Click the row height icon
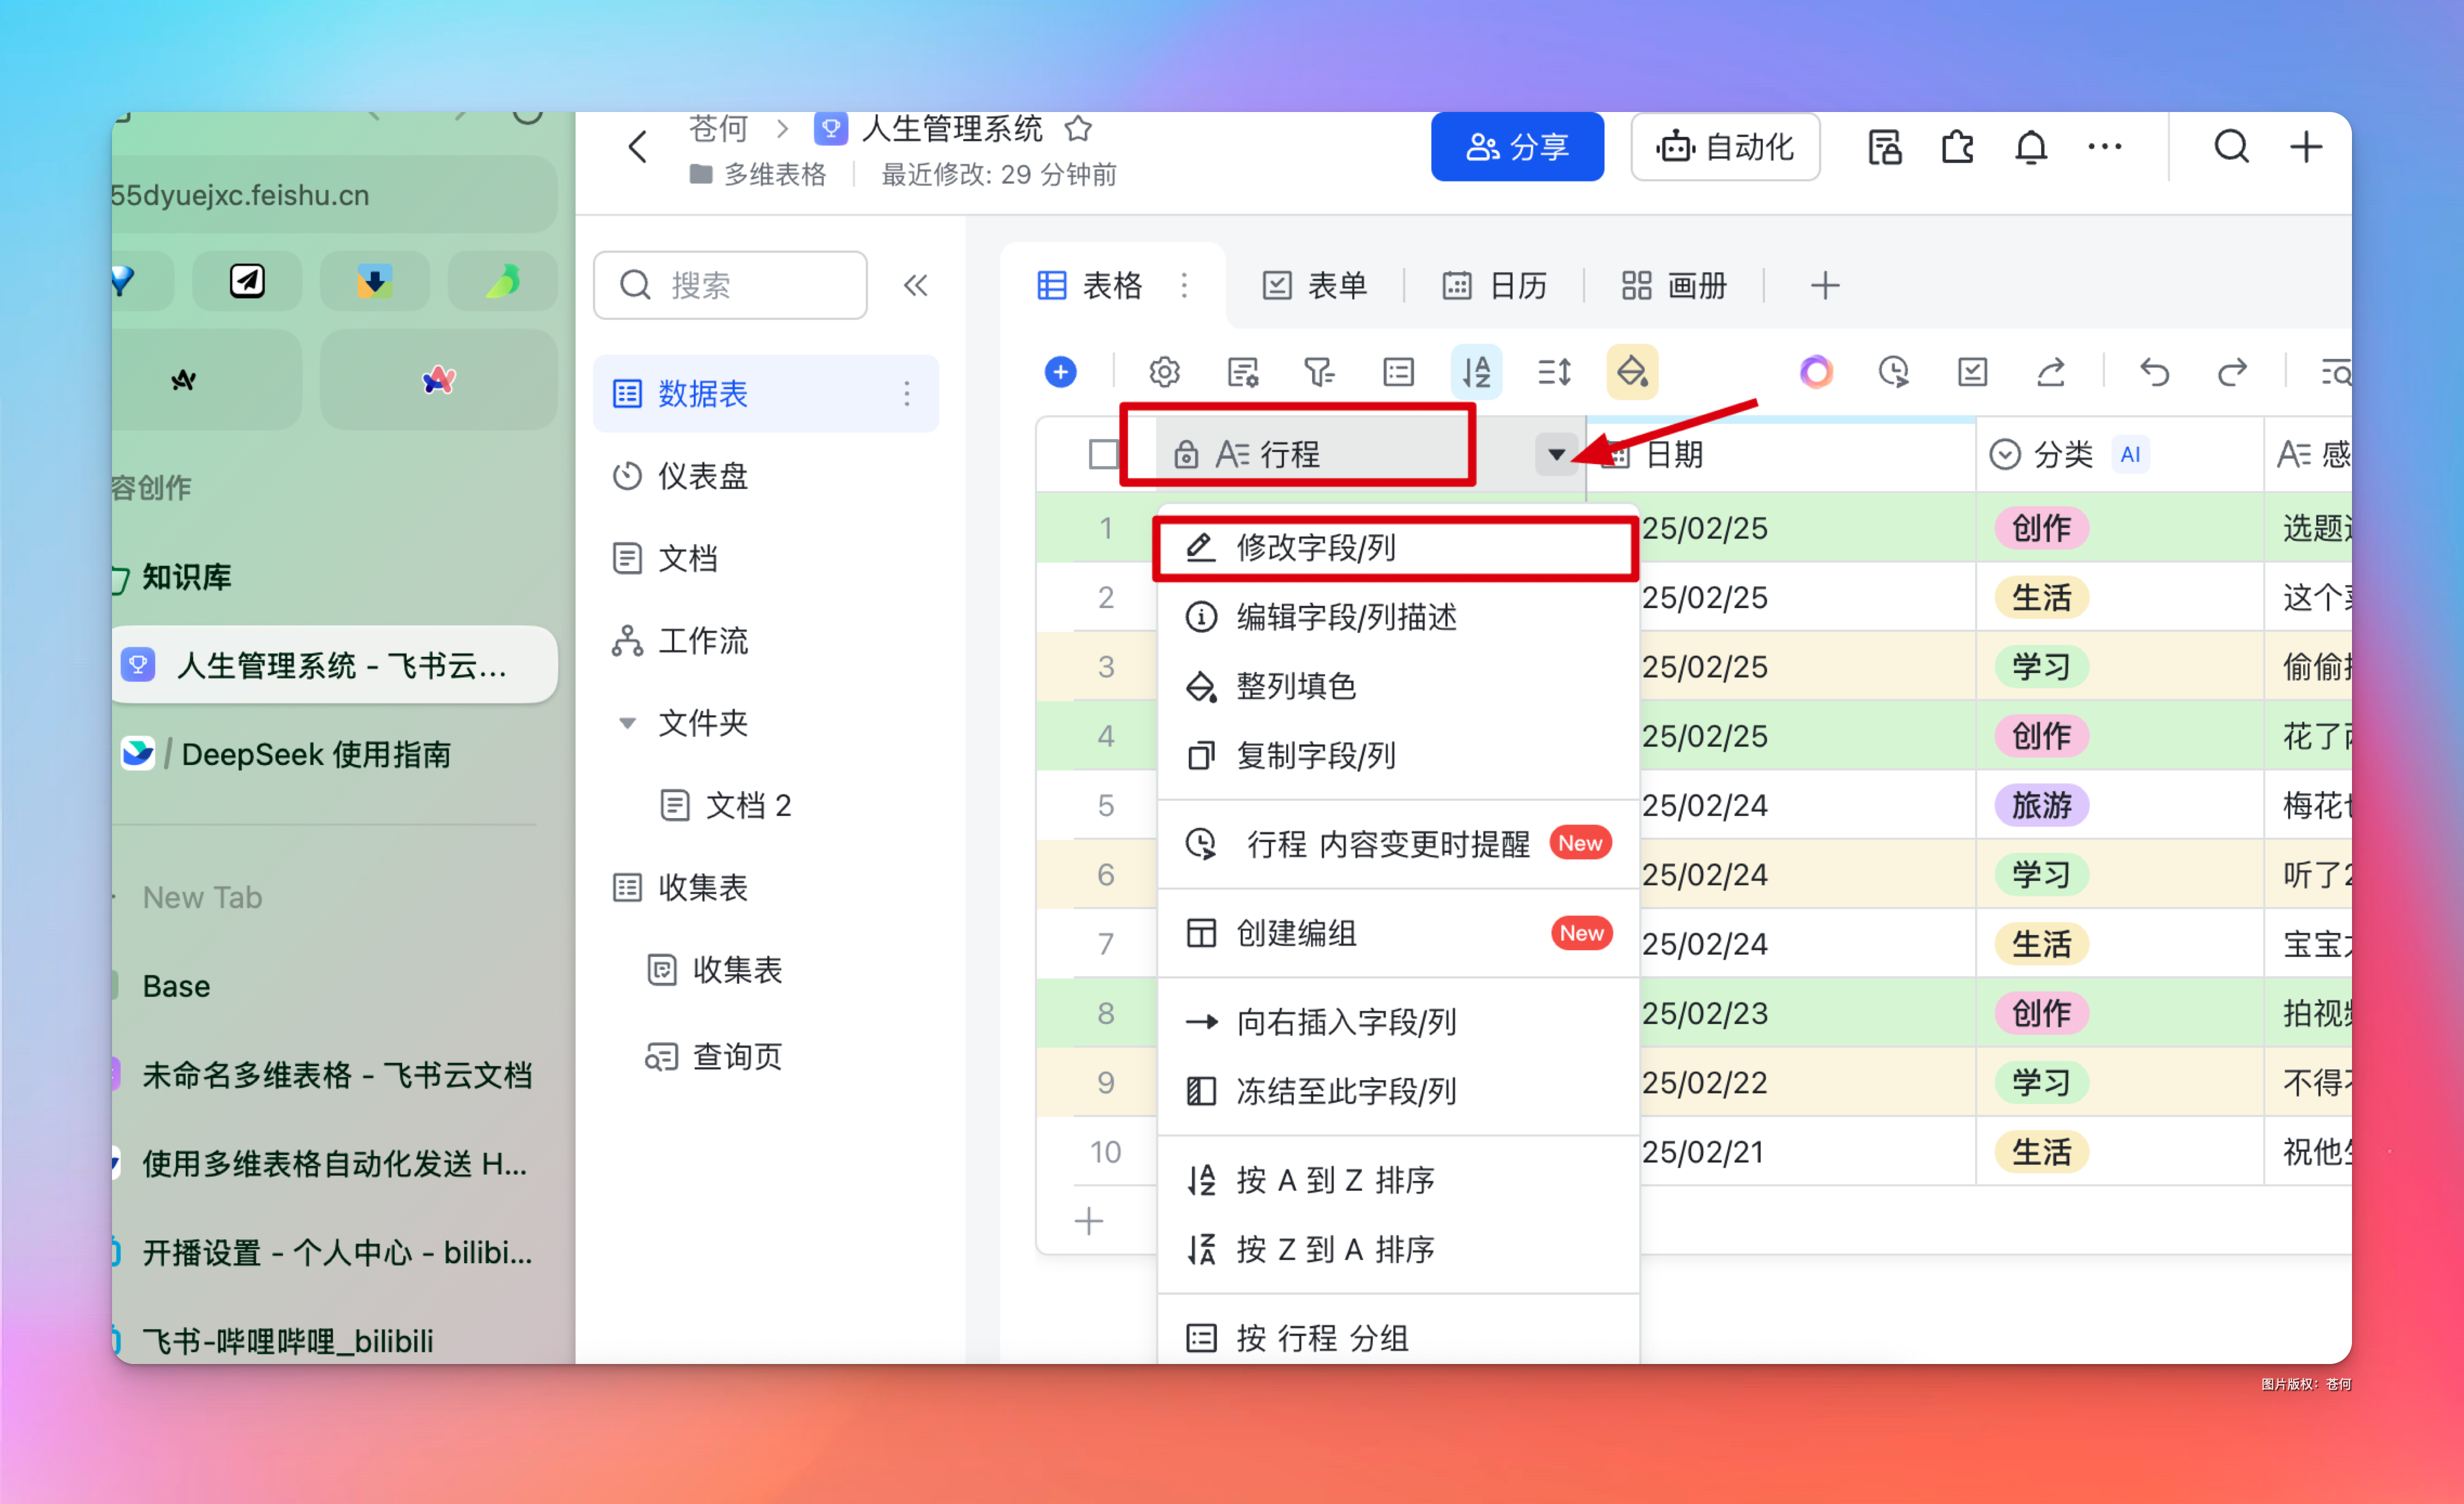Screen dimensions: 2464x1504 coord(1553,372)
